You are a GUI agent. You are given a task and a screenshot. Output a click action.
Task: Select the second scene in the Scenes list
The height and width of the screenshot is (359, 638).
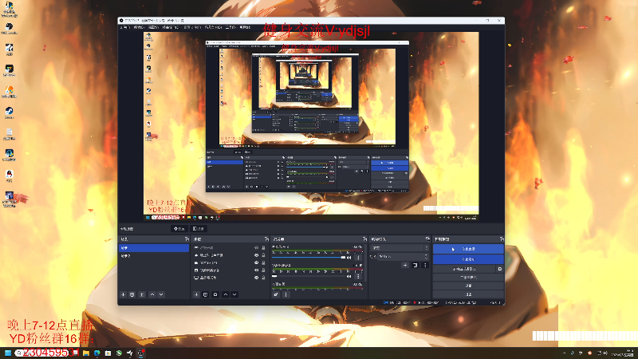pyautogui.click(x=154, y=256)
